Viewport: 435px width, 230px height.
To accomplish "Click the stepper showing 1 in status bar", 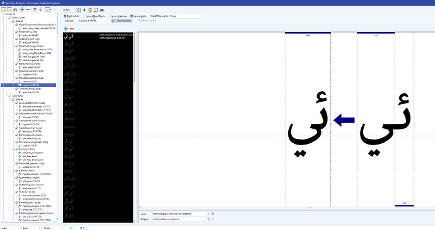I will pos(69,228).
